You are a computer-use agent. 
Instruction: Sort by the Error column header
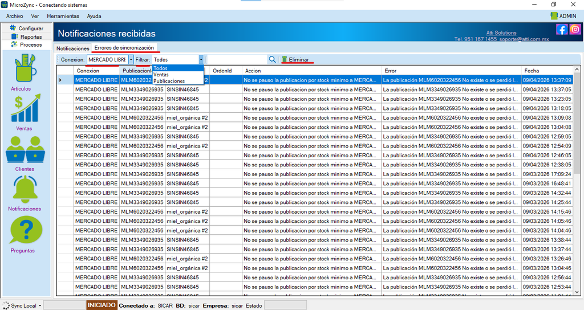tap(452, 71)
